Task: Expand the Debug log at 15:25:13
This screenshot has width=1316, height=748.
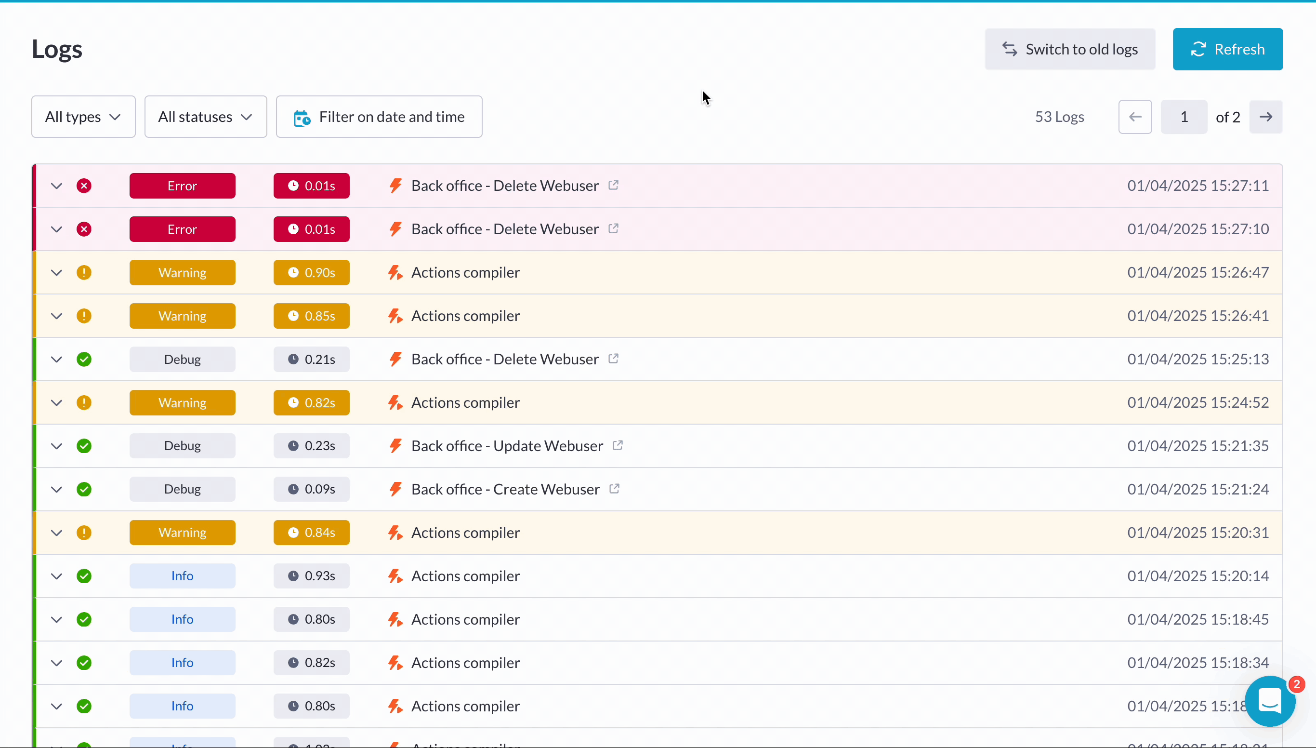Action: [56, 360]
